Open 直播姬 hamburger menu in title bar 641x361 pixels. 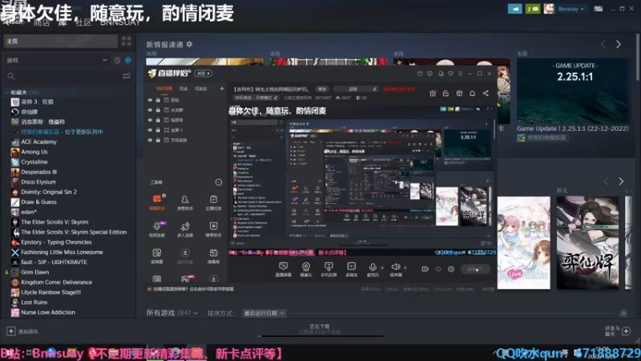[x=460, y=74]
